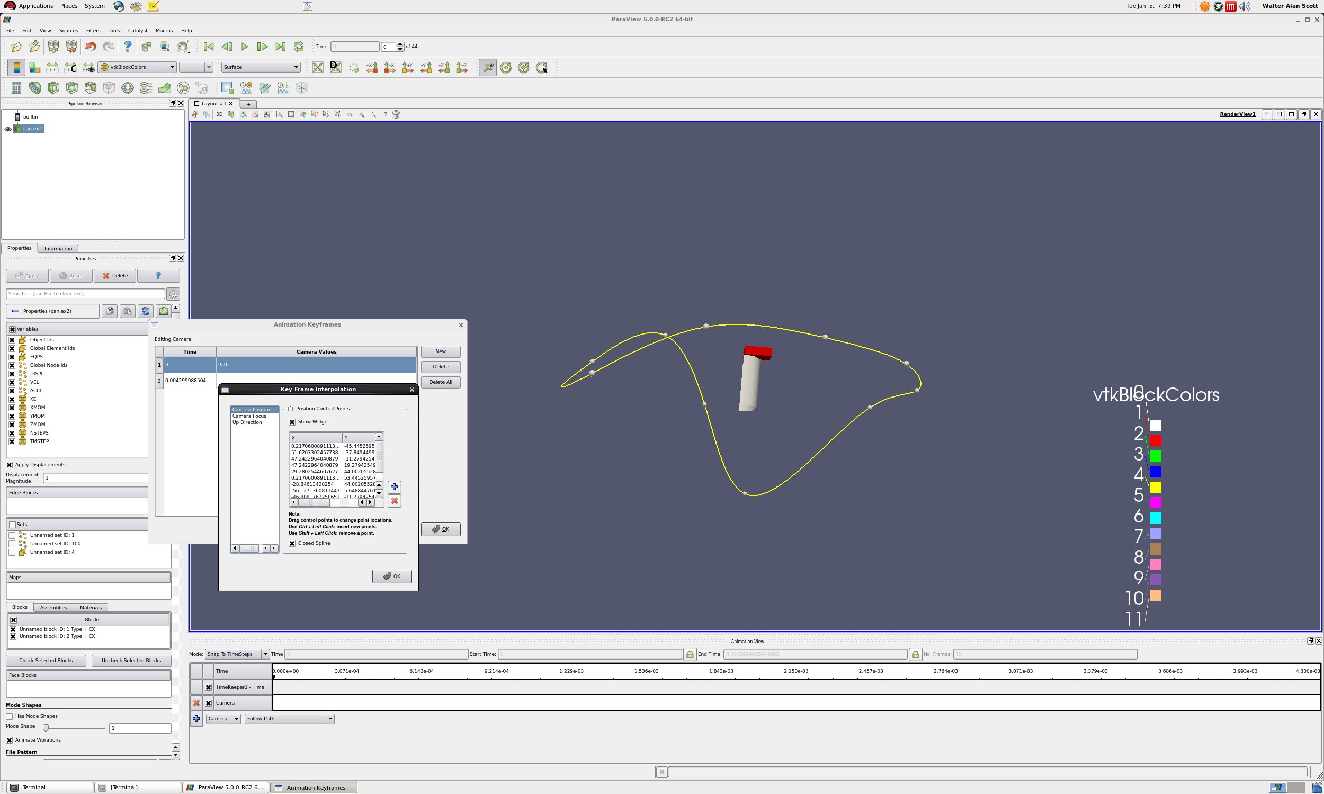Click the Stream Tracer filter icon
The width and height of the screenshot is (1324, 794).
146,88
